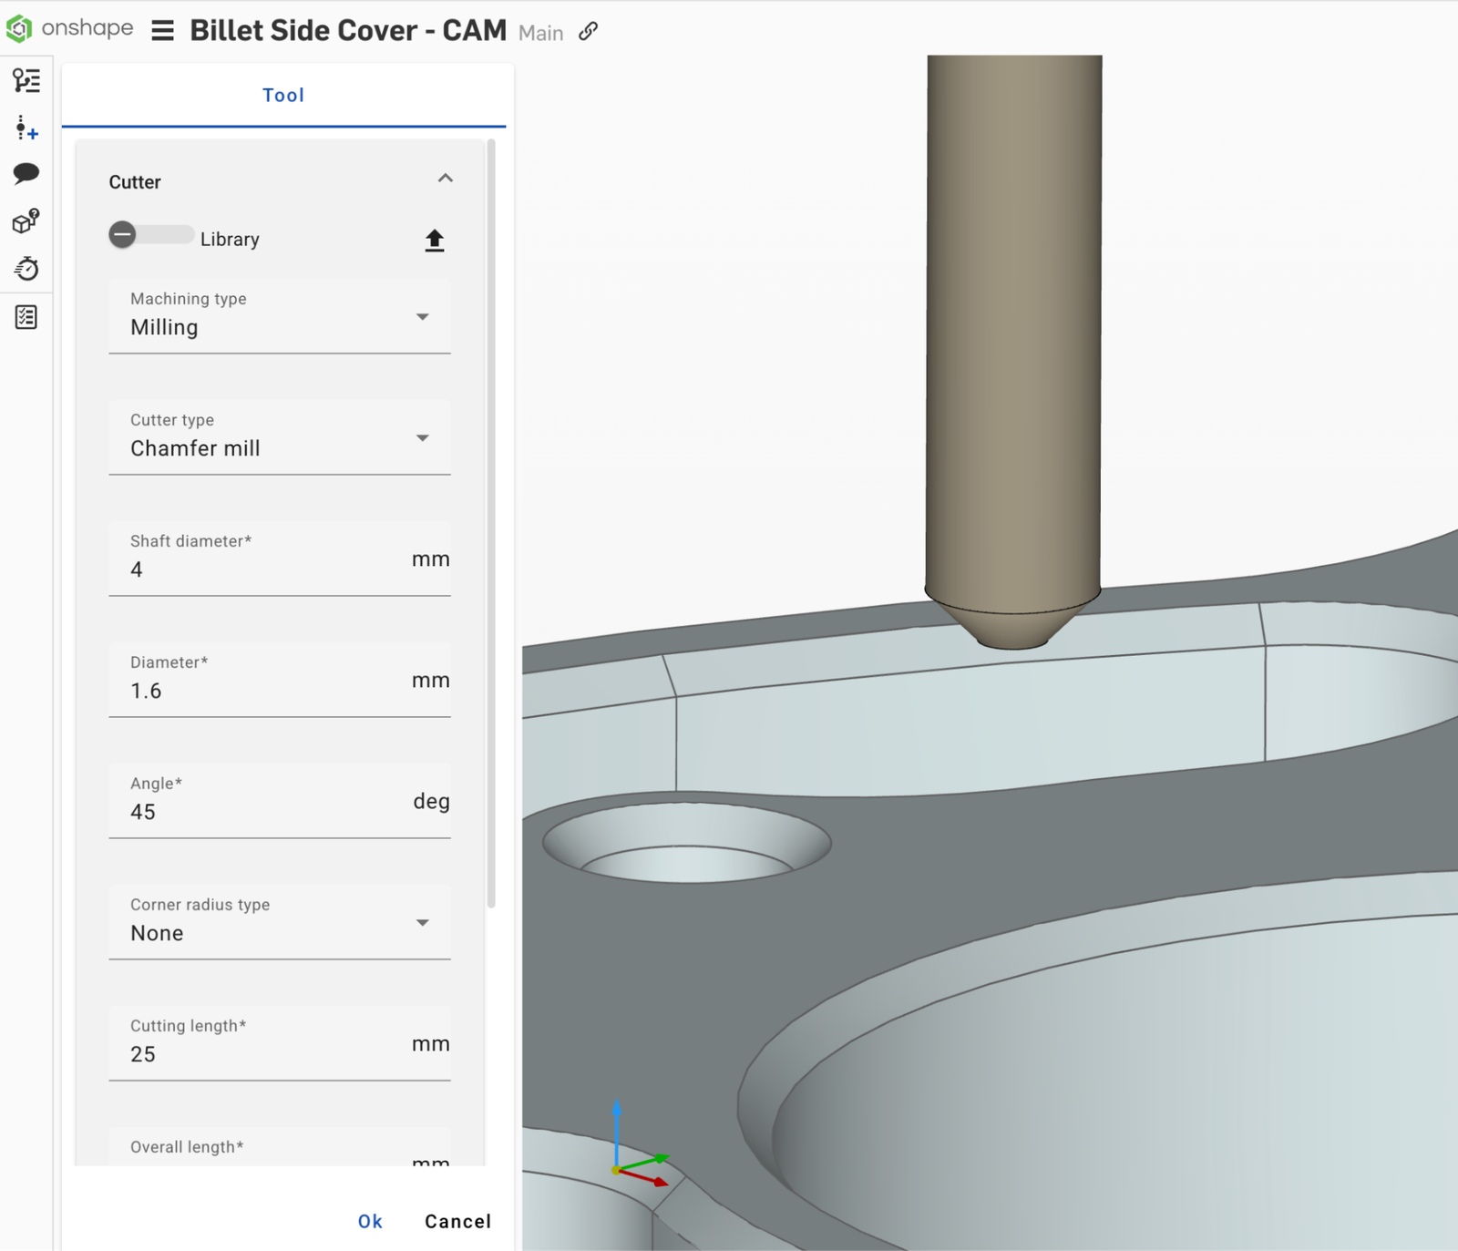Viewport: 1458px width, 1251px height.
Task: Click the part help cube icon
Action: 25,221
